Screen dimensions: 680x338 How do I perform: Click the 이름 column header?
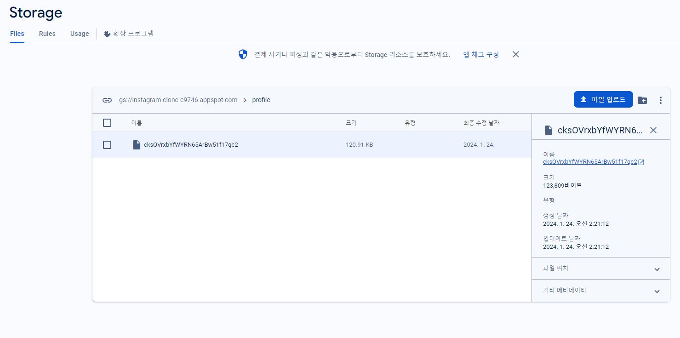(137, 123)
